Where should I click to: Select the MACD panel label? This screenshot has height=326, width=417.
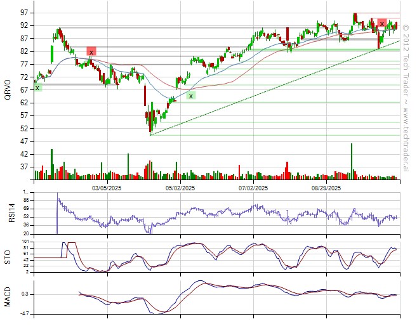point(8,297)
